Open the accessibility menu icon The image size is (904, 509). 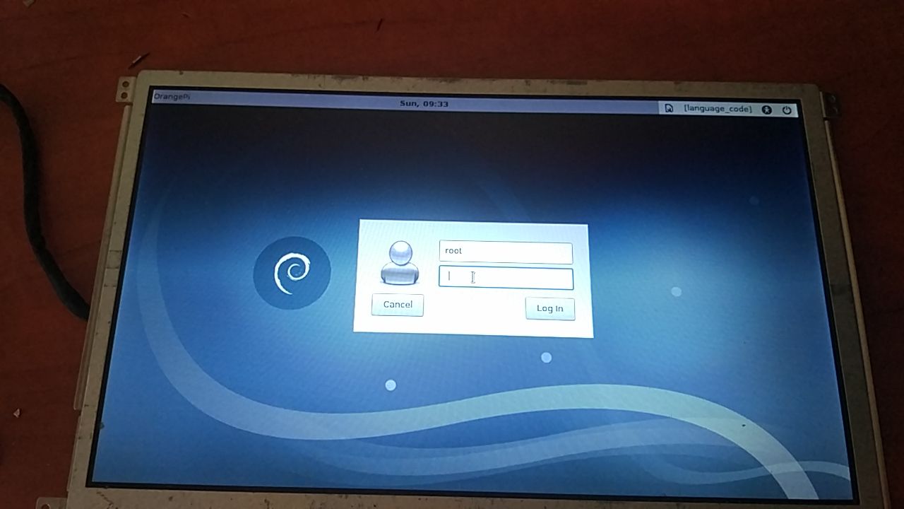pyautogui.click(x=767, y=110)
